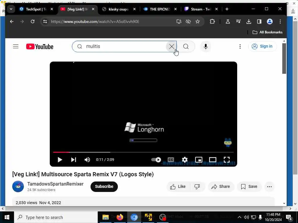Select the [Veg Link!] YouTube tab
This screenshot has width=298, height=223.
pyautogui.click(x=77, y=9)
